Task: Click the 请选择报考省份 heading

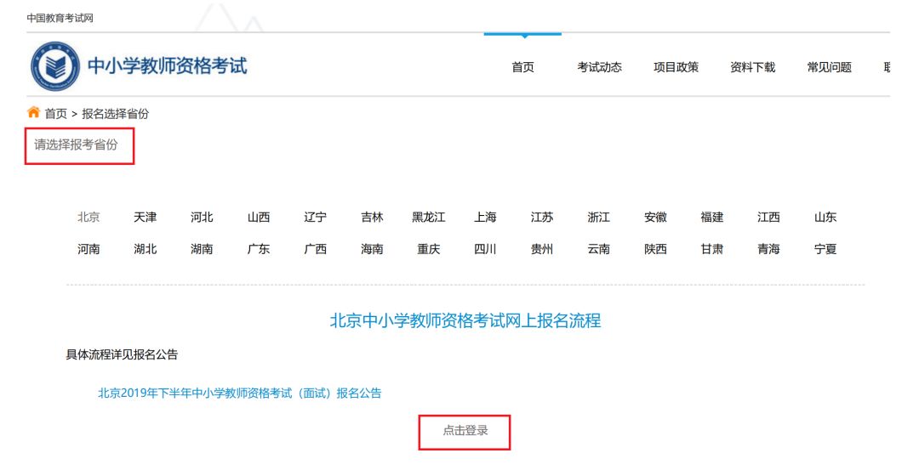Action: pos(76,144)
